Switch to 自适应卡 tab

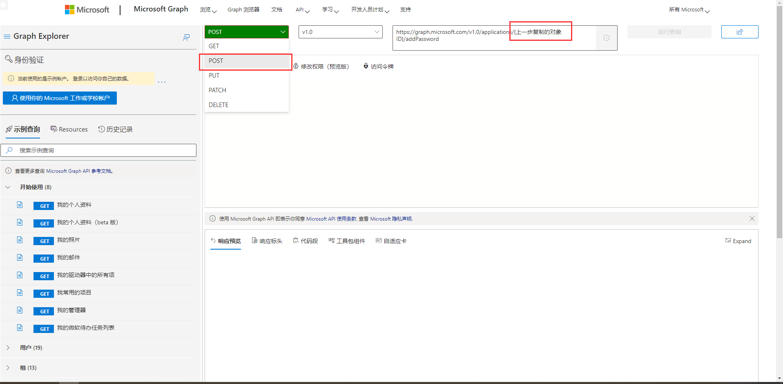(x=391, y=241)
